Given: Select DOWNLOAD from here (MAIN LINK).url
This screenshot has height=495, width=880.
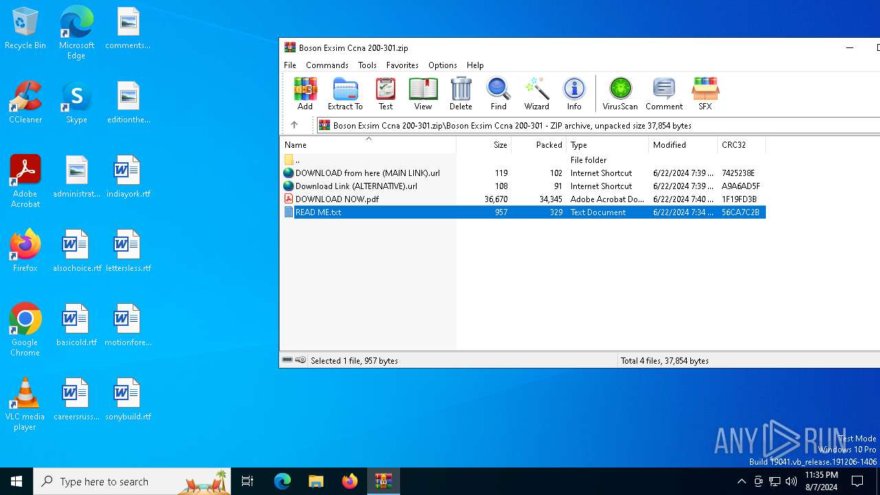Looking at the screenshot, I should [x=523, y=173].
